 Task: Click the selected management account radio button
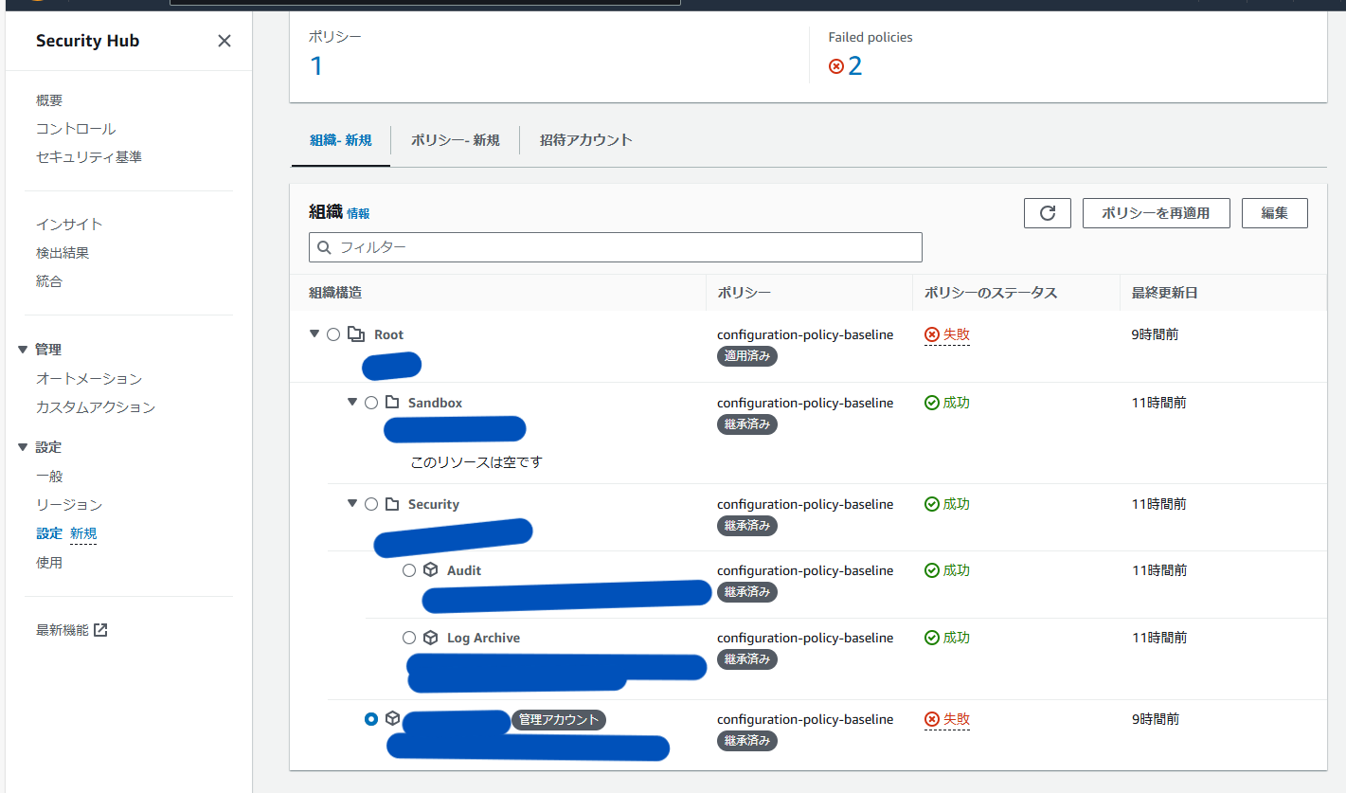click(x=371, y=719)
